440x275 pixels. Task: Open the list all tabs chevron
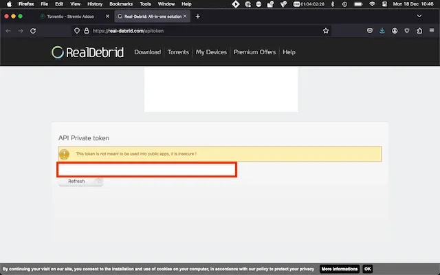pos(419,16)
